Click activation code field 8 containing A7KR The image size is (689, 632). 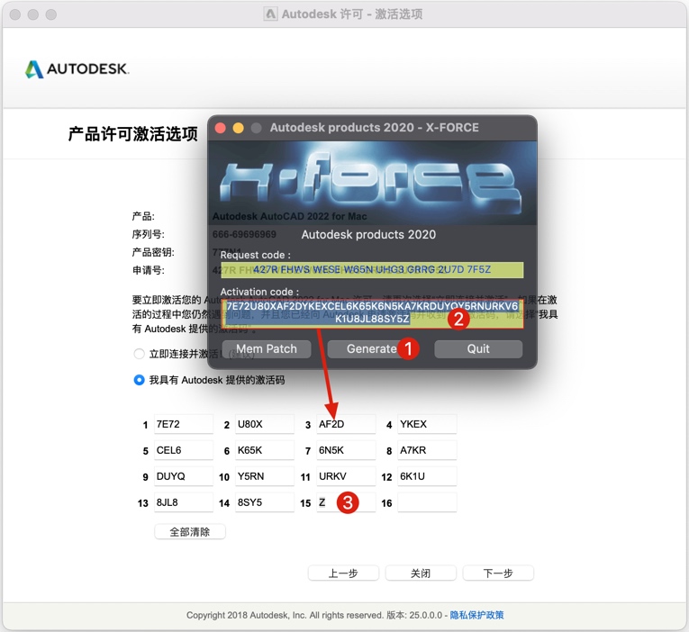427,450
